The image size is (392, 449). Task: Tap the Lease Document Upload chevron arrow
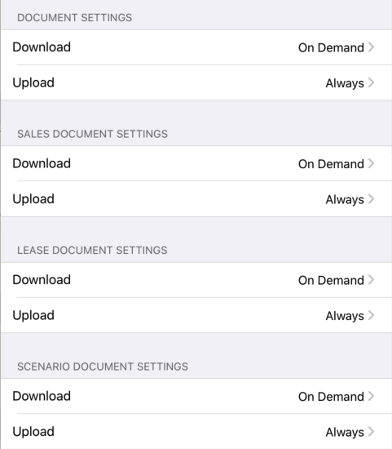coord(371,315)
